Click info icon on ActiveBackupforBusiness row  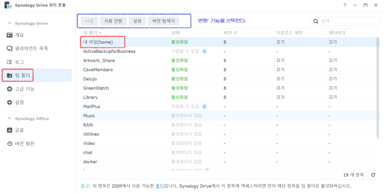click(204, 51)
